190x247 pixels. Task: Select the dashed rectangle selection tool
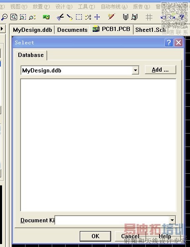pos(79,17)
